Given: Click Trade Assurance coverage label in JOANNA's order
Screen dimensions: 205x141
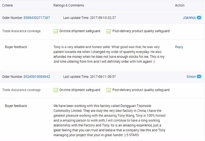Looking at the screenshot, I should click(x=21, y=31).
